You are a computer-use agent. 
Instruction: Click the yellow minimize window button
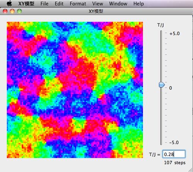point(12,11)
